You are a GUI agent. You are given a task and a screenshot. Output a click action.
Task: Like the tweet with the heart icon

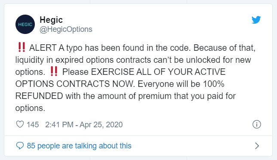[x=20, y=124]
